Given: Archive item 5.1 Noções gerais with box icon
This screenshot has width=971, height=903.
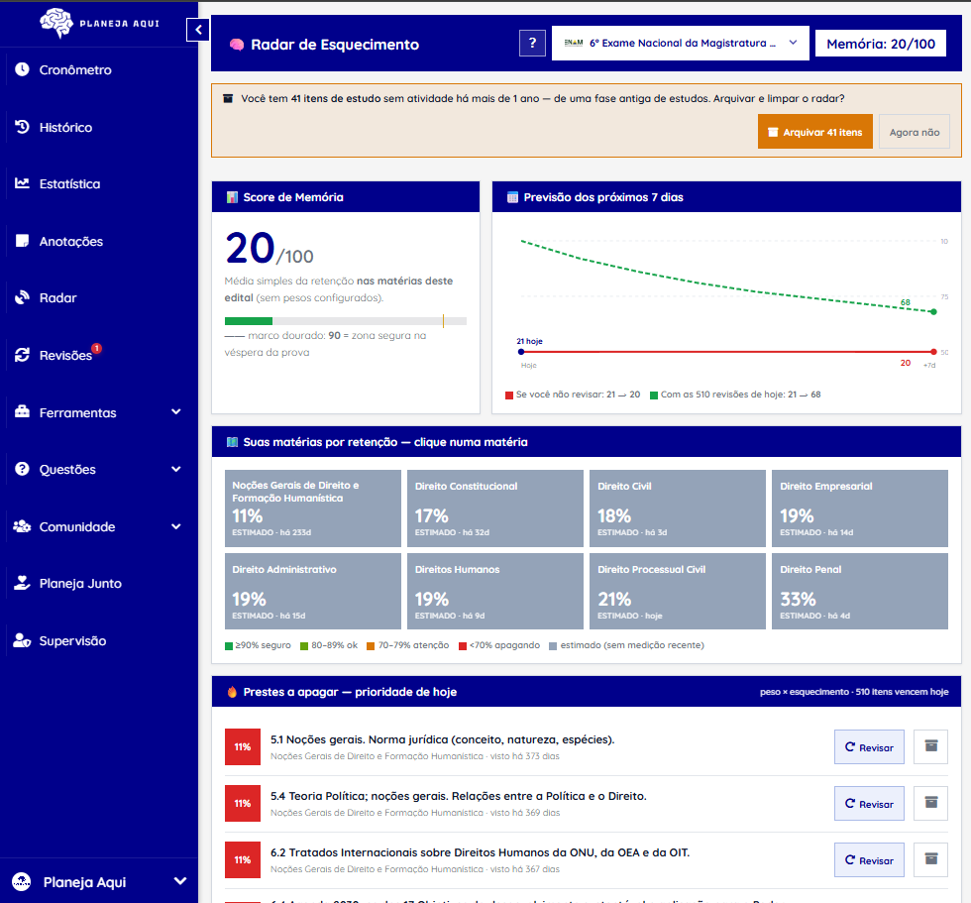Looking at the screenshot, I should pos(930,747).
